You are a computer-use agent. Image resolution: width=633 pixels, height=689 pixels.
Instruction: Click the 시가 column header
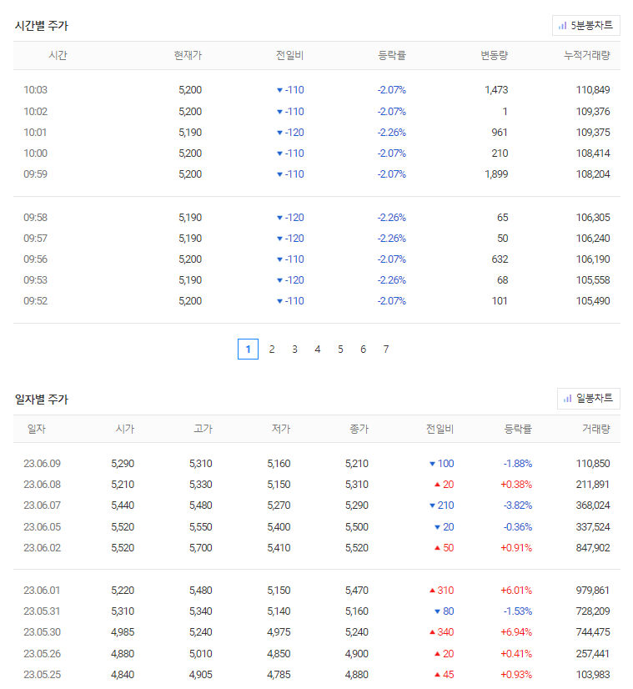125,429
